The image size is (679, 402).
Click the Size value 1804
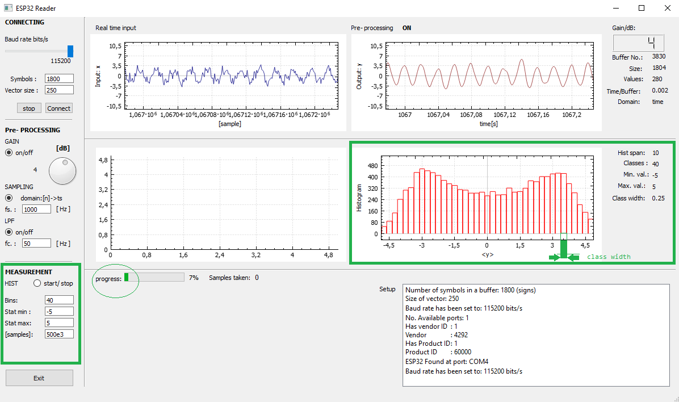[x=659, y=68]
